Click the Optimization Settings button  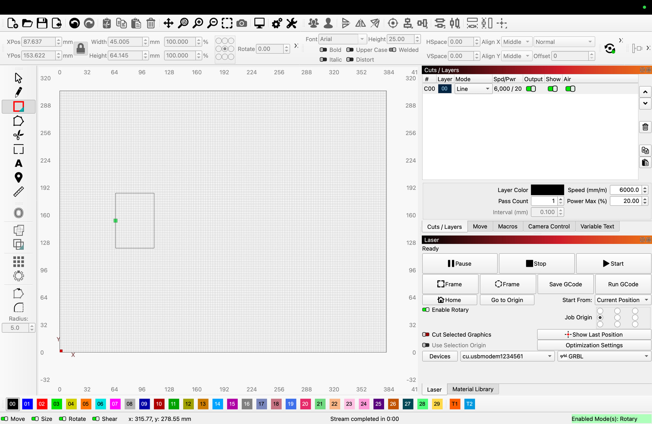pyautogui.click(x=594, y=345)
